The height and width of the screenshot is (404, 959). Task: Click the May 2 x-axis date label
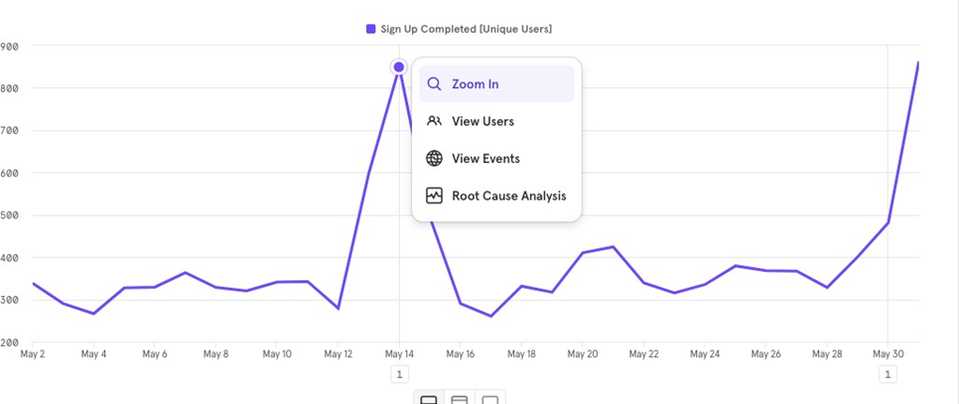click(x=34, y=353)
